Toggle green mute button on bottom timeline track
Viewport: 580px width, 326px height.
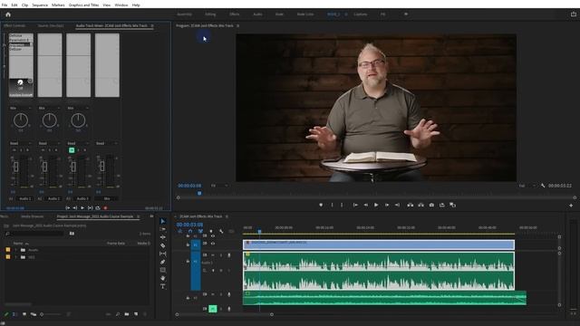[x=213, y=309]
